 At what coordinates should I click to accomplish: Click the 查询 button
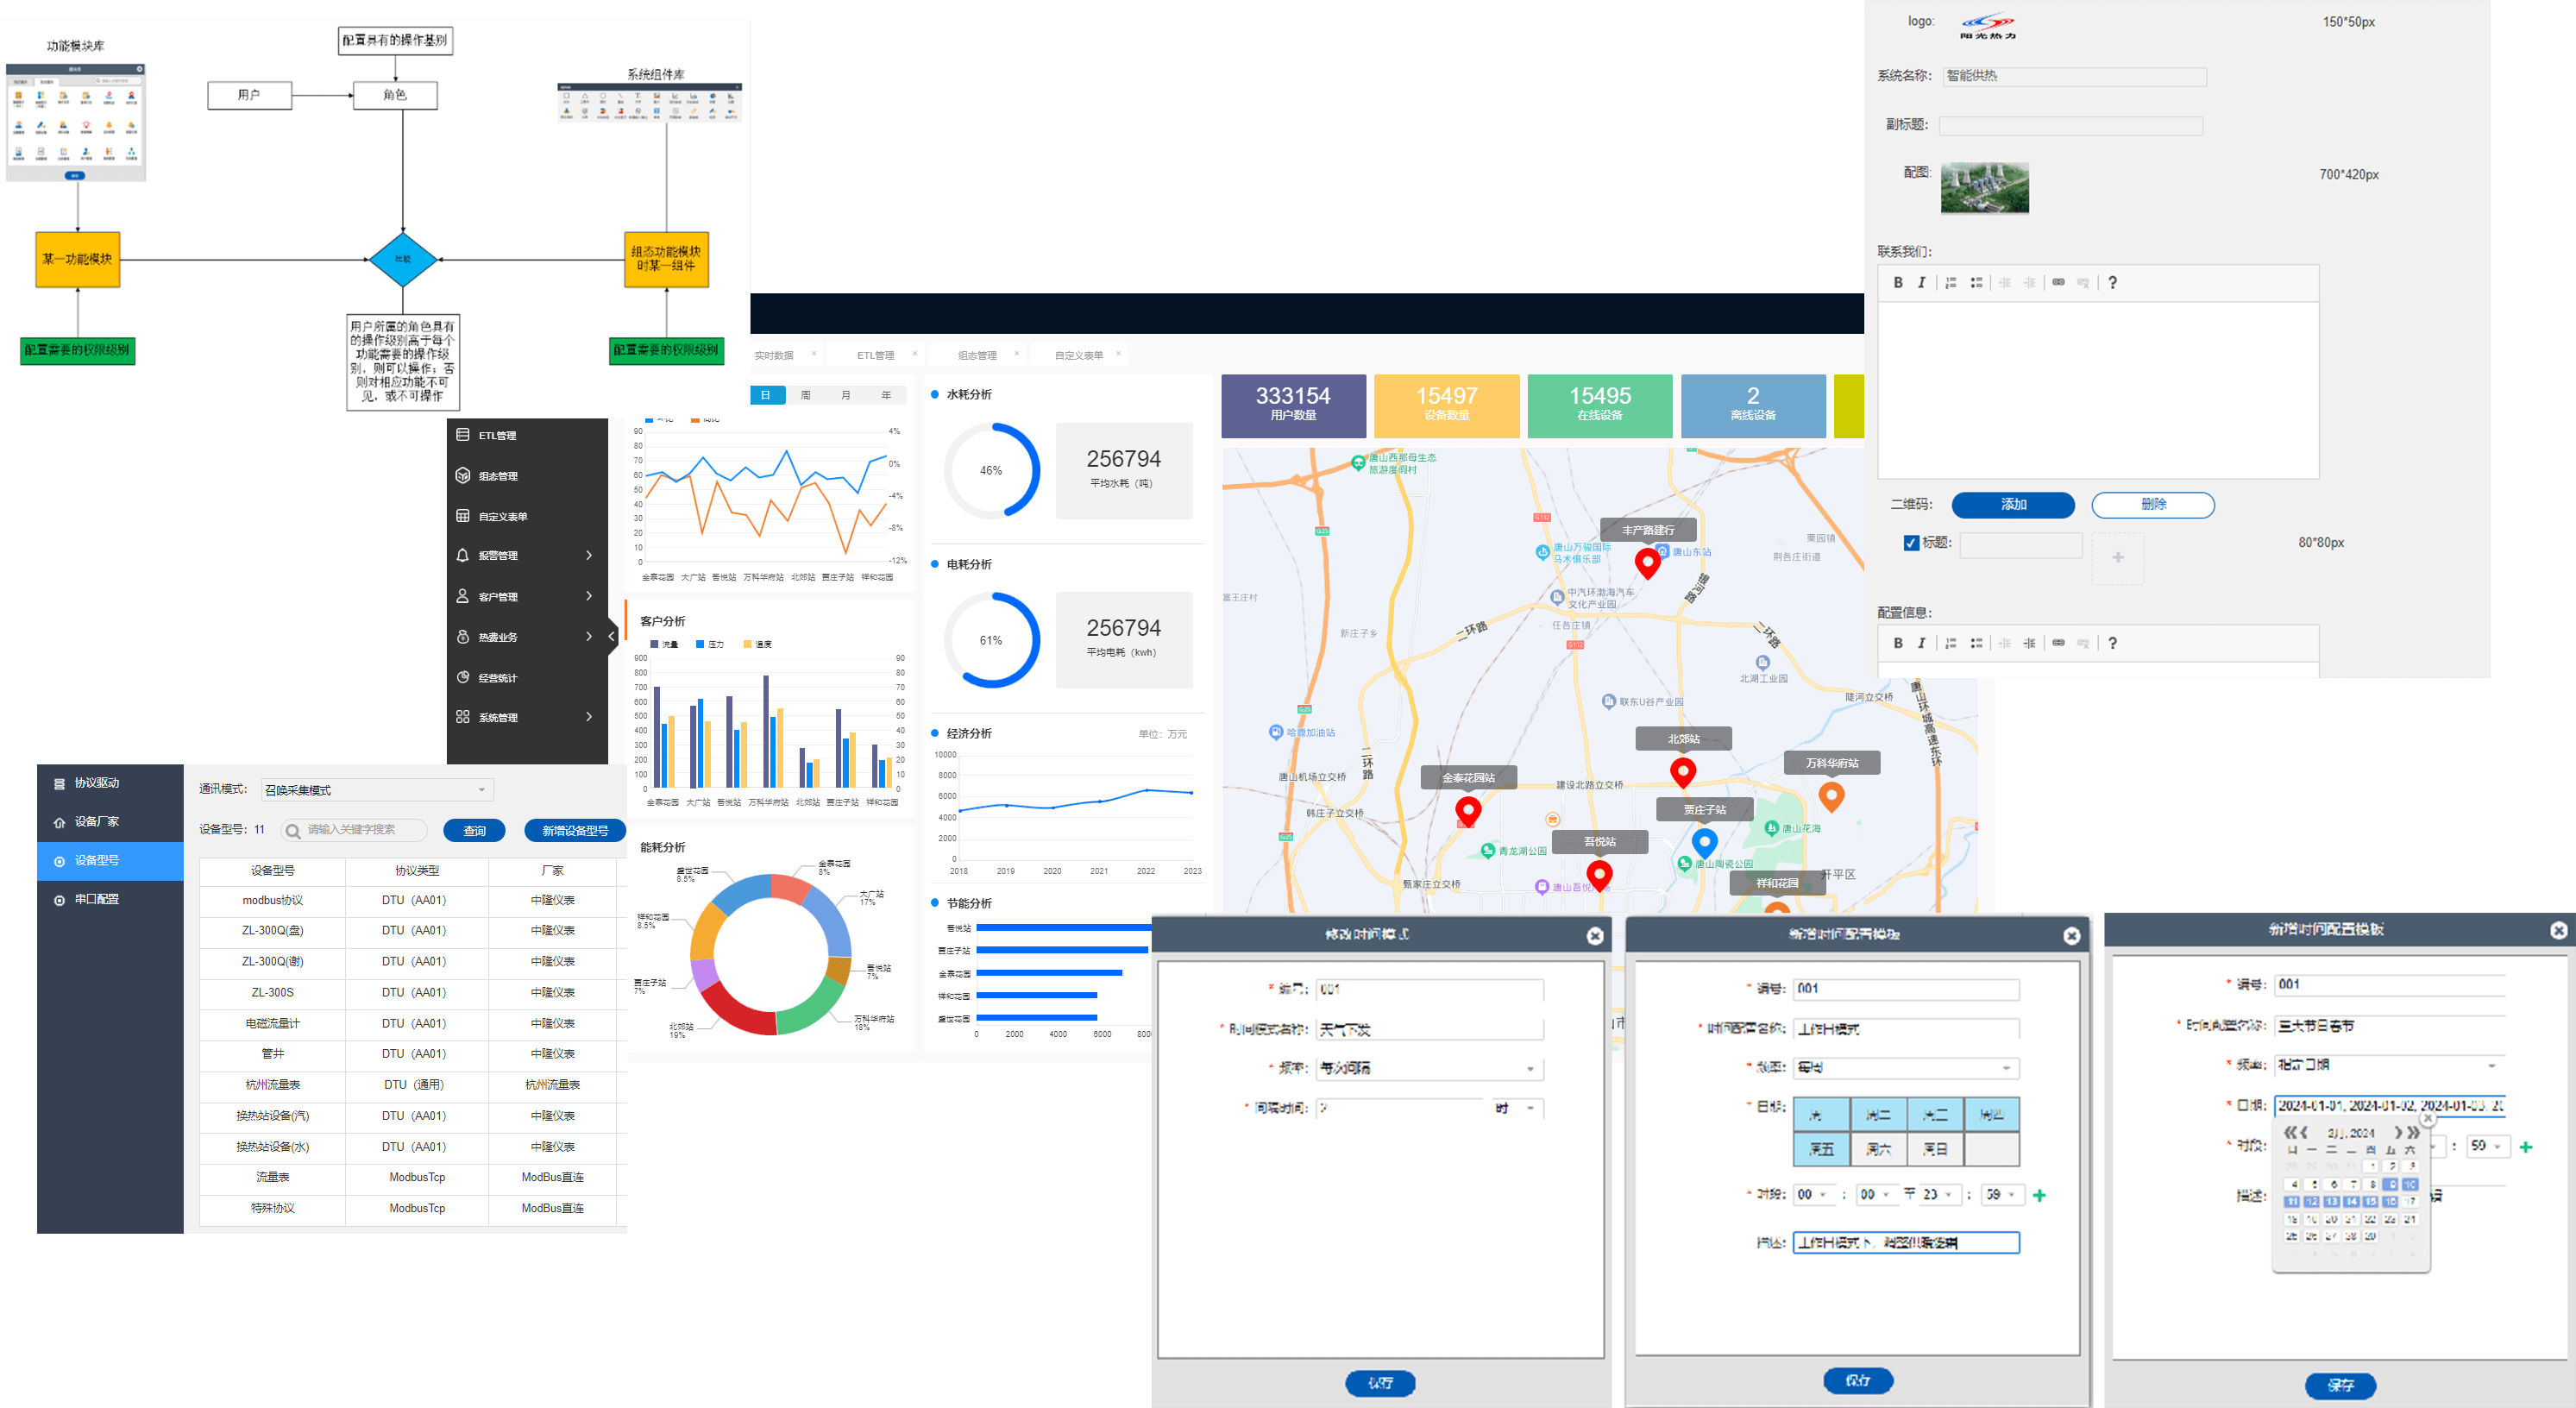tap(474, 830)
